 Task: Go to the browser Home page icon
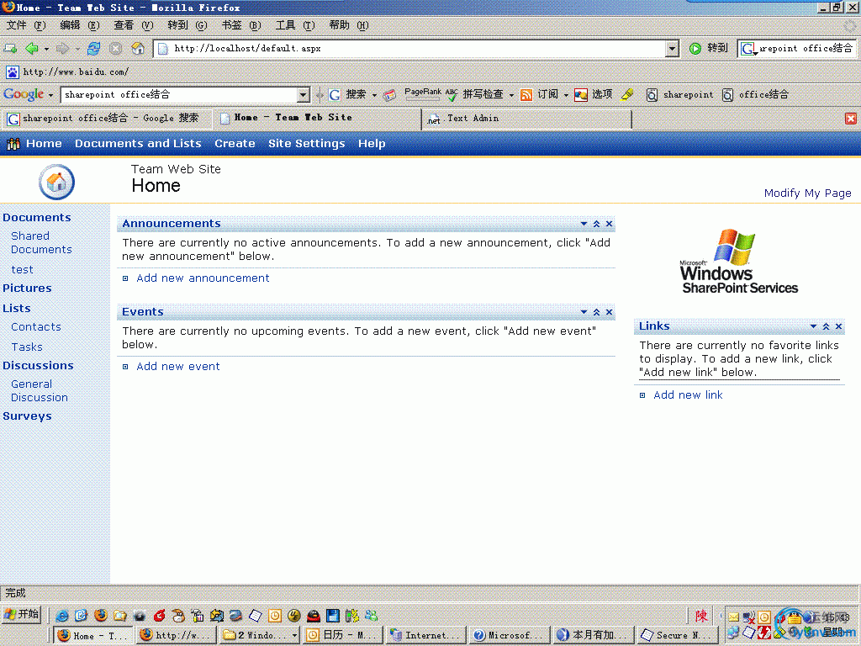(x=138, y=48)
